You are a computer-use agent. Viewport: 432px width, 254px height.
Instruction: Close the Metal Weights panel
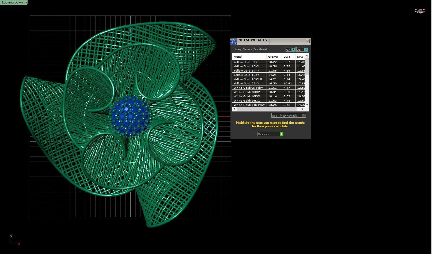308,41
